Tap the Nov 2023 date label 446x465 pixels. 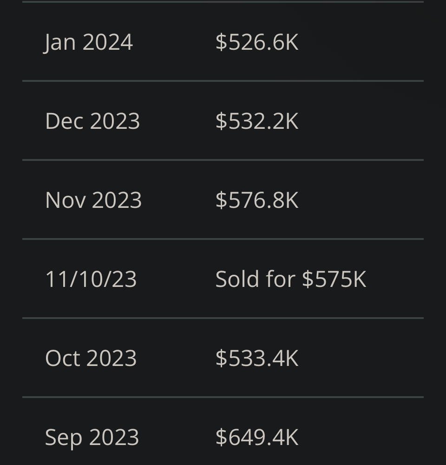93,200
